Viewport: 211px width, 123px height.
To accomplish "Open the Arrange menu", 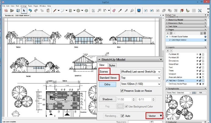I will [24, 6].
